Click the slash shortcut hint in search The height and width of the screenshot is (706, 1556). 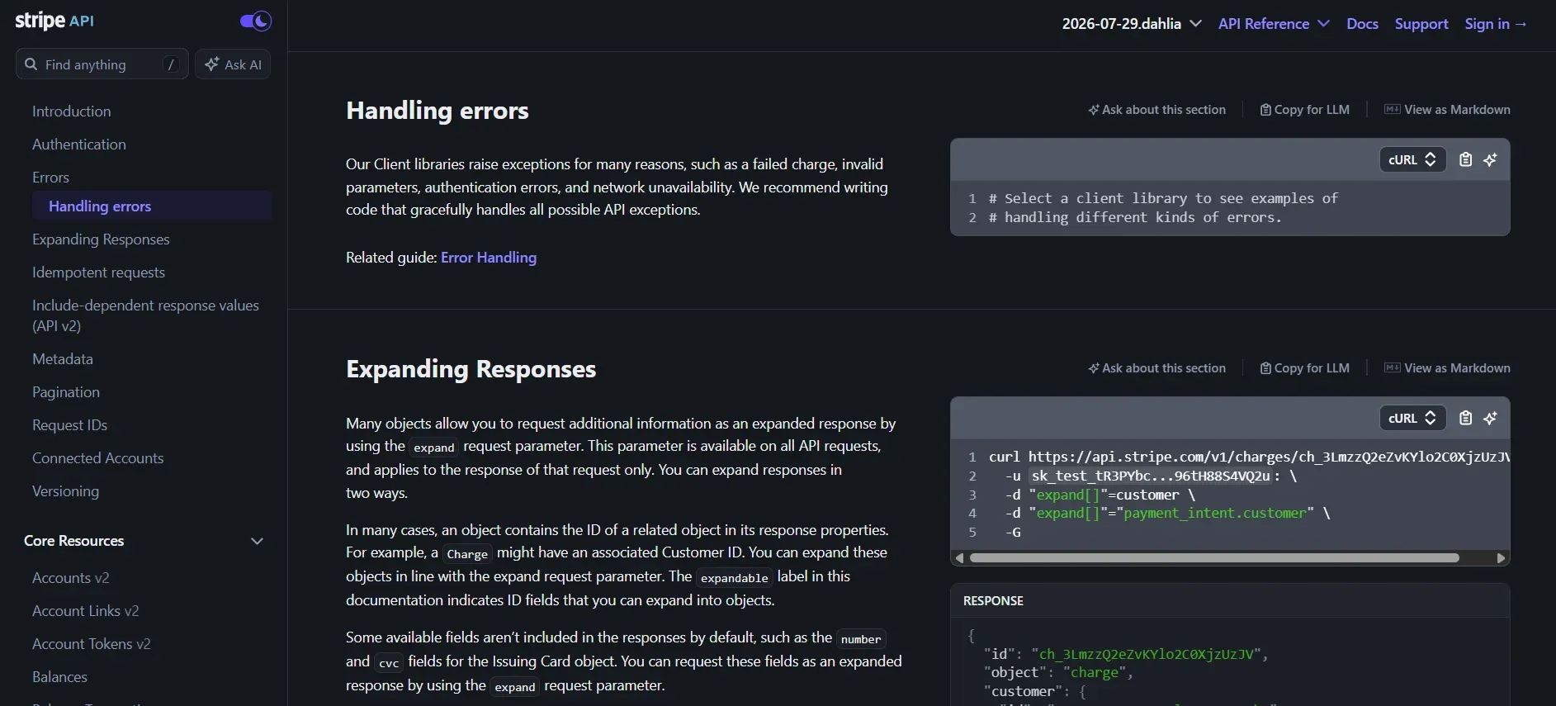[x=171, y=64]
